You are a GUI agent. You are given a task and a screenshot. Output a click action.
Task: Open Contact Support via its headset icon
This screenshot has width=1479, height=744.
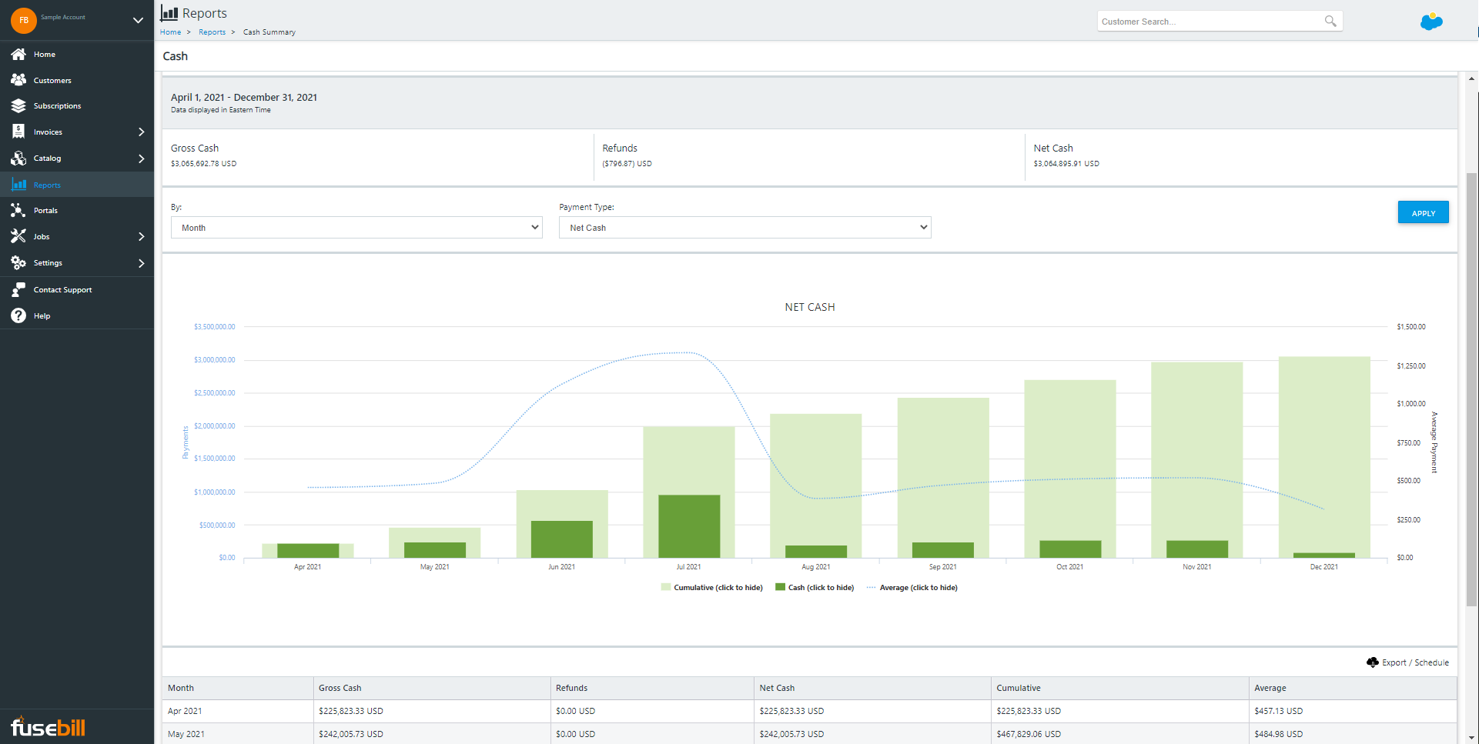18,289
